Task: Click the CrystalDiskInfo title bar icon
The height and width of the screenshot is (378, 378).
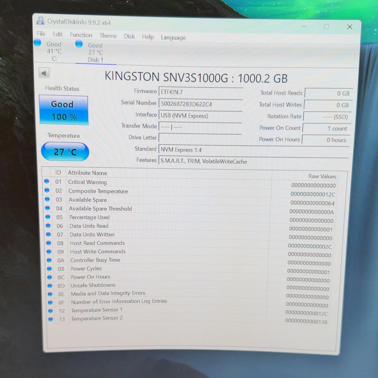Action: [40, 21]
